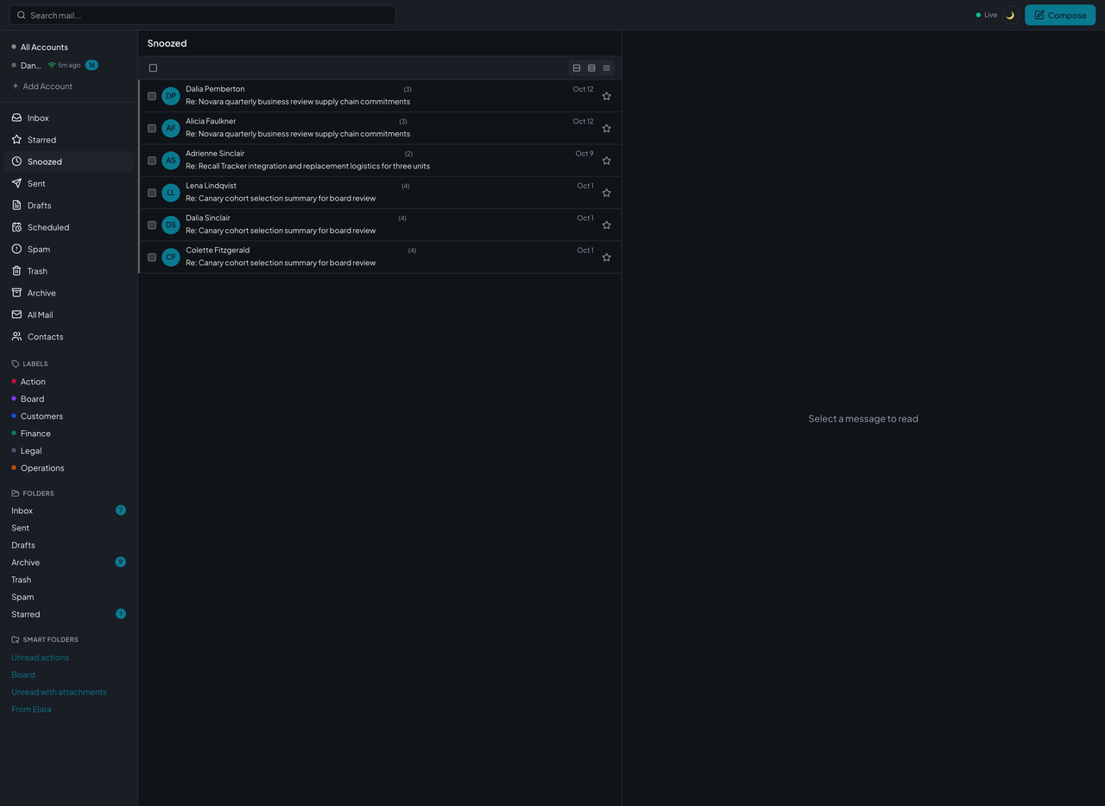Filter by the Action label

pyautogui.click(x=33, y=382)
